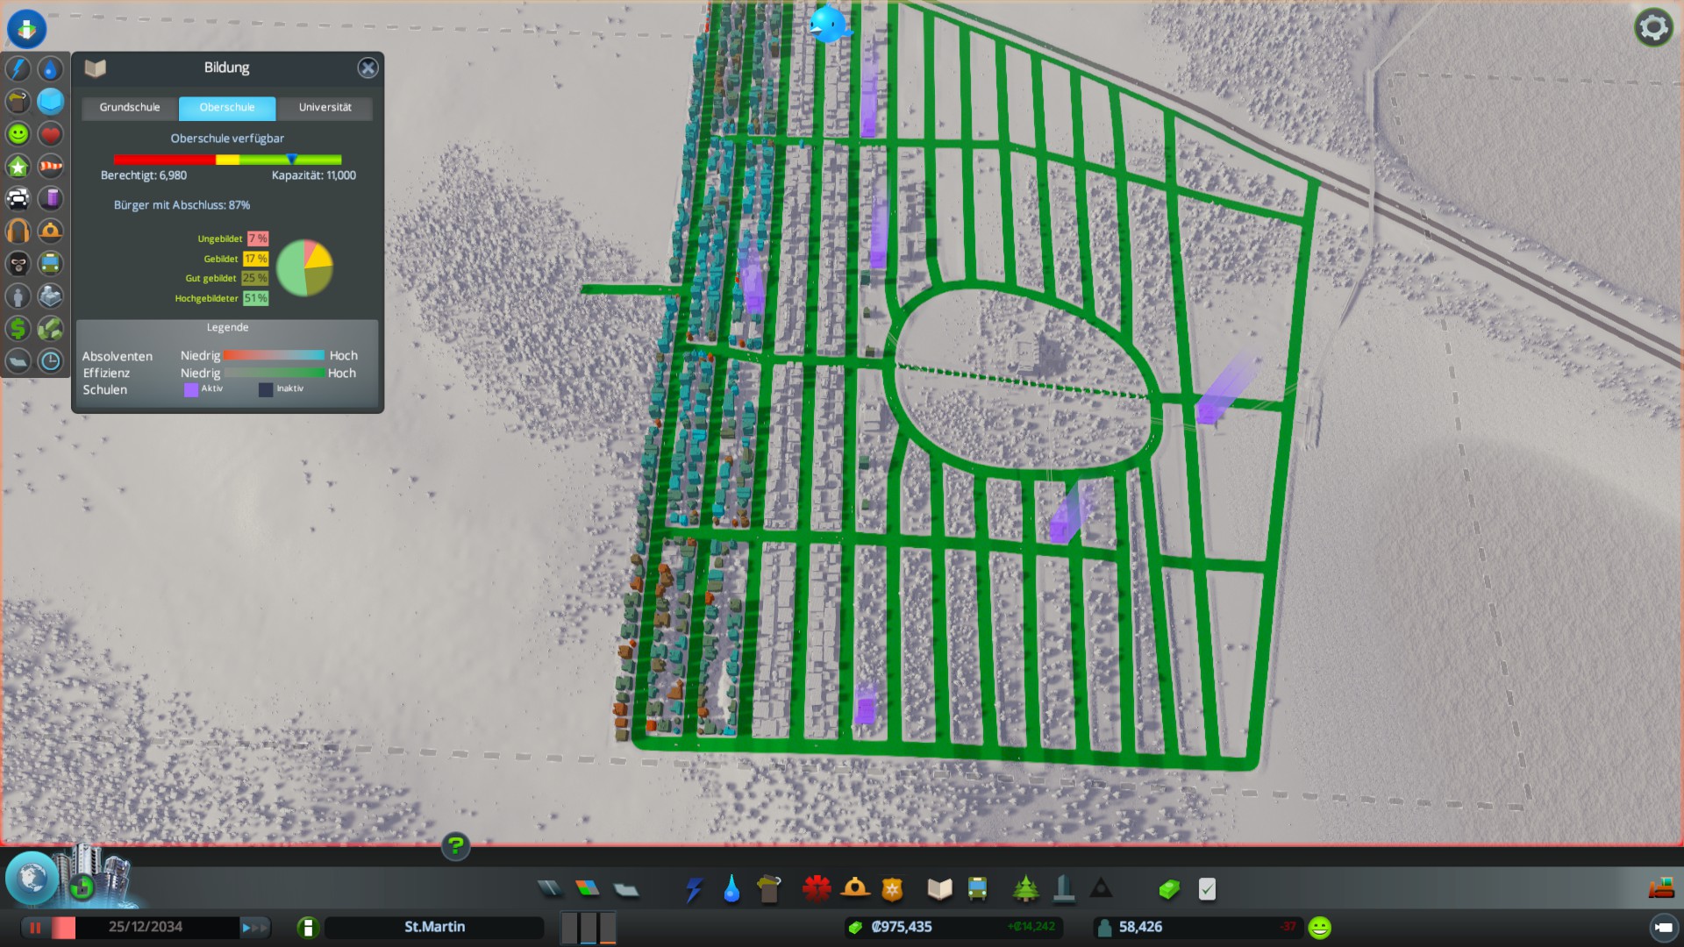Click the Oberschule availability bar
The width and height of the screenshot is (1684, 947).
click(227, 160)
